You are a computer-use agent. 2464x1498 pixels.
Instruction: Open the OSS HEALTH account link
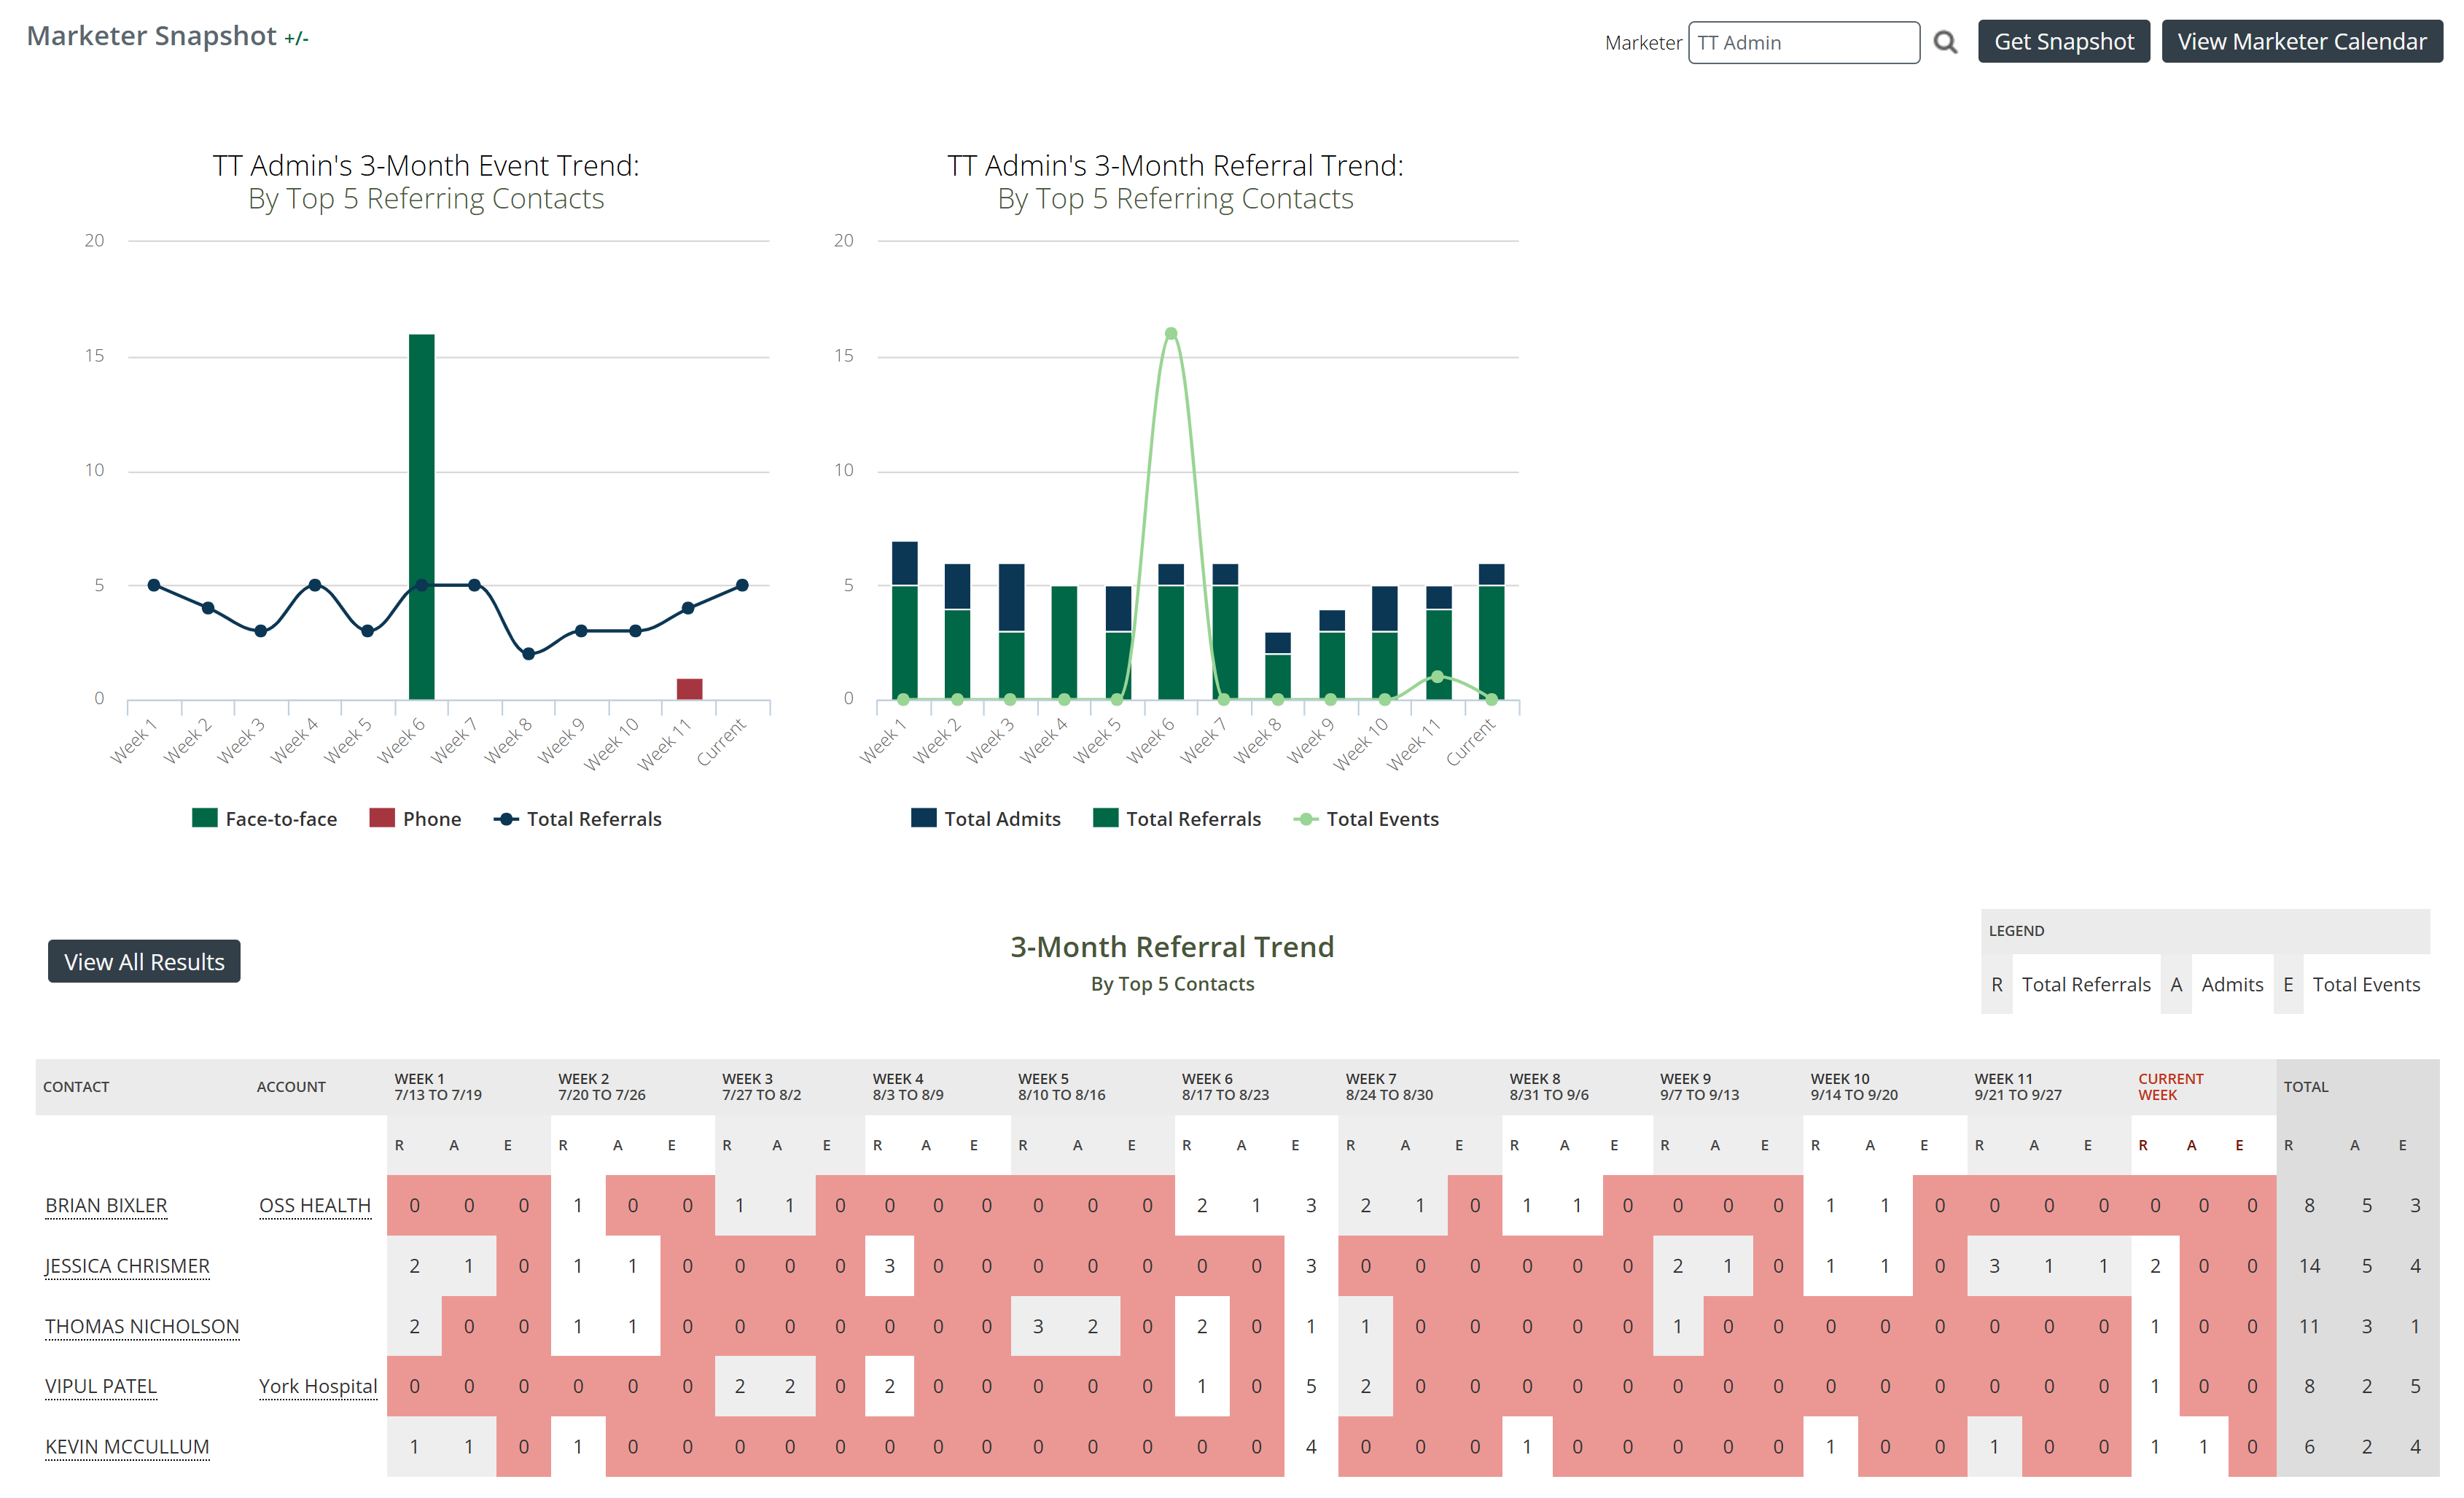pos(315,1205)
